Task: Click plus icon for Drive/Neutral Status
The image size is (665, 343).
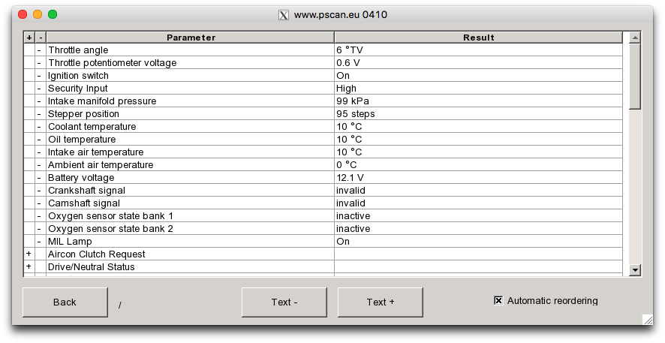Action: [x=29, y=266]
